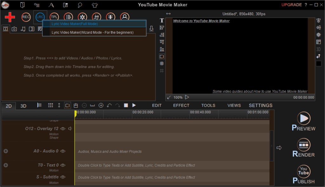
Task: Click the red plus add media button
Action: coord(10,17)
